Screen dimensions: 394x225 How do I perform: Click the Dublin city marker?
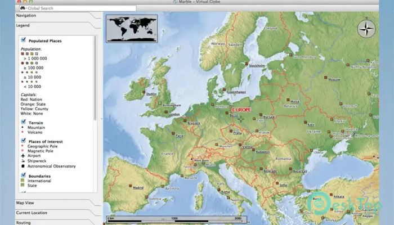pos(144,92)
